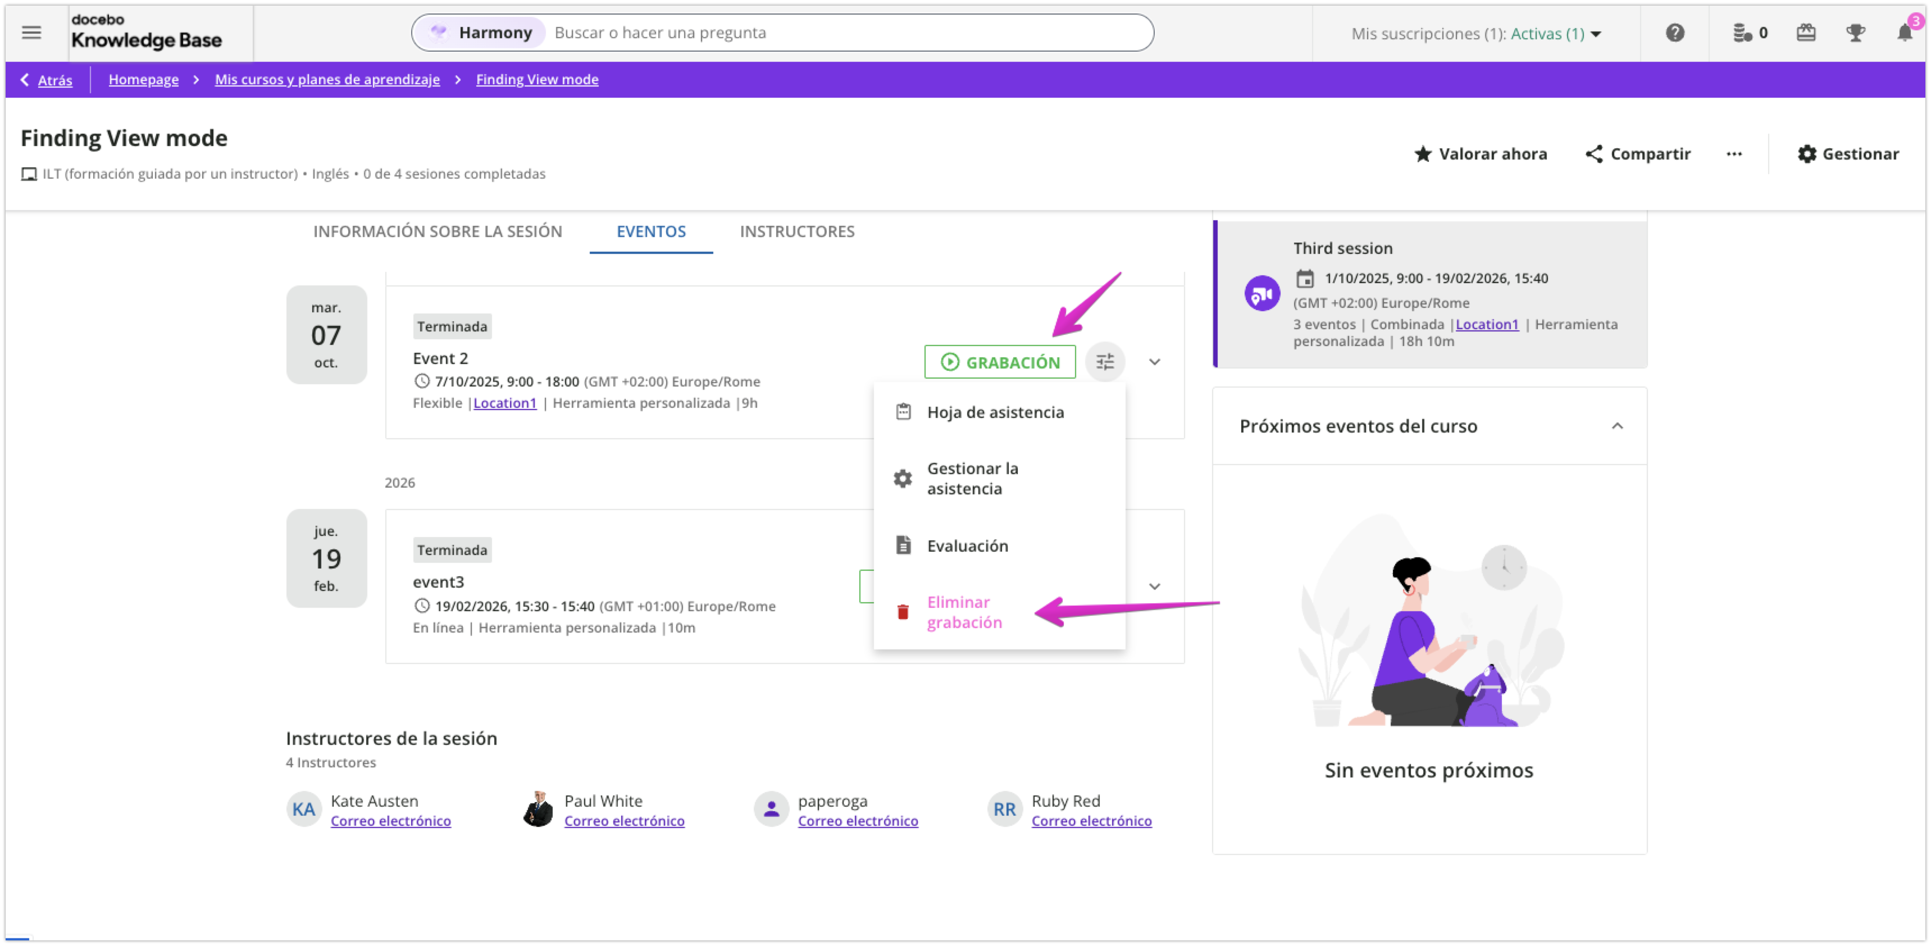The height and width of the screenshot is (946, 1931).
Task: Expand event3 details chevron
Action: click(x=1154, y=586)
